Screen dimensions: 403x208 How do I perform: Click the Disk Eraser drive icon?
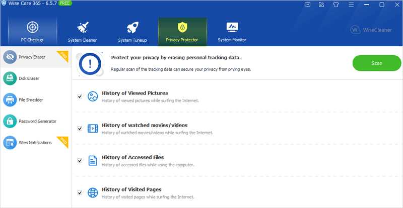10,78
